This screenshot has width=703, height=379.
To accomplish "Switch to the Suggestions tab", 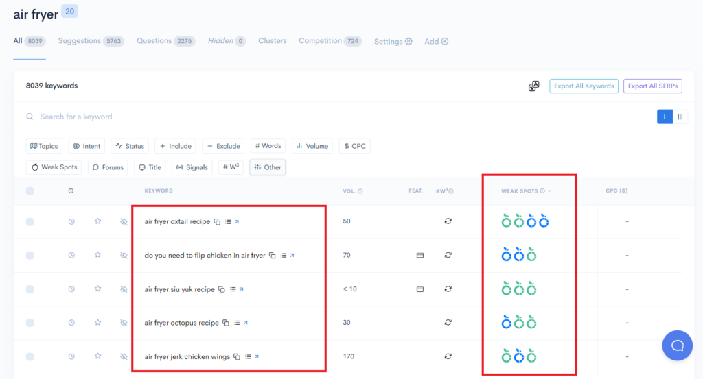I will (x=91, y=41).
